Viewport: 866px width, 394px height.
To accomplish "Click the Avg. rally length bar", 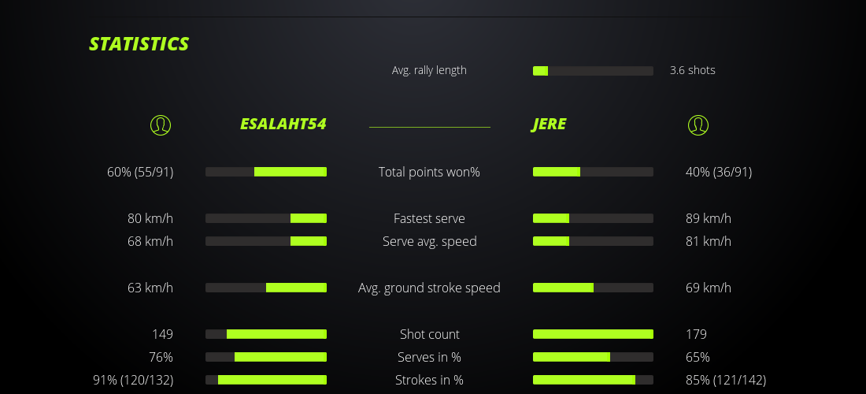I will tap(593, 71).
